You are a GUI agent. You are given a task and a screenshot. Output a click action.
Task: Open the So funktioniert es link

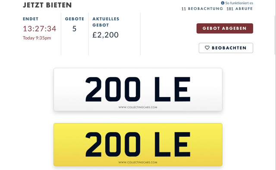(x=239, y=3)
